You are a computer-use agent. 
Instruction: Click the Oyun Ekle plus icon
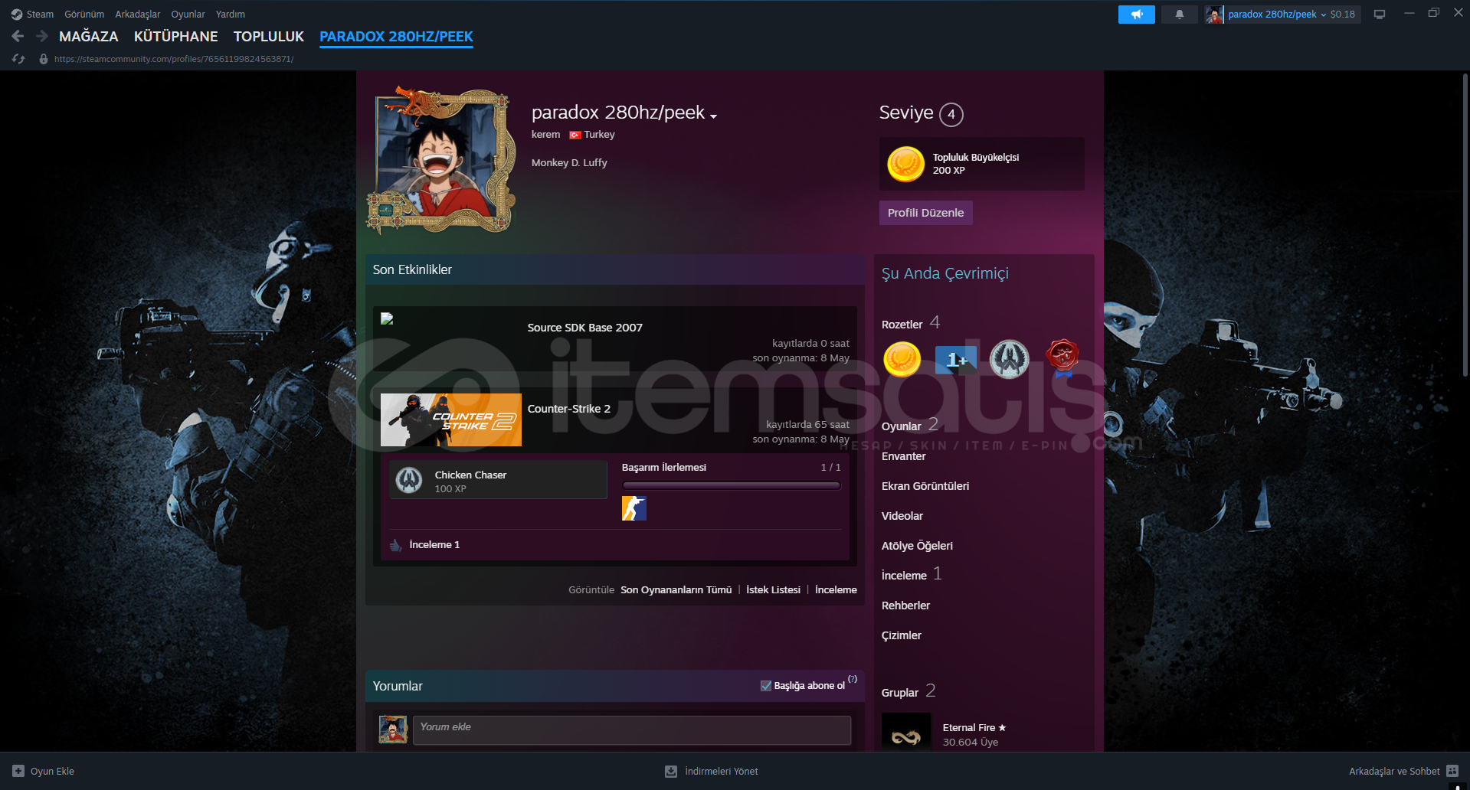(x=18, y=771)
